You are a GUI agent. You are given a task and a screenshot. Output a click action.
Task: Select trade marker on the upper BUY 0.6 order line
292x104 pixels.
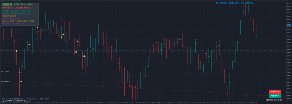point(16,51)
